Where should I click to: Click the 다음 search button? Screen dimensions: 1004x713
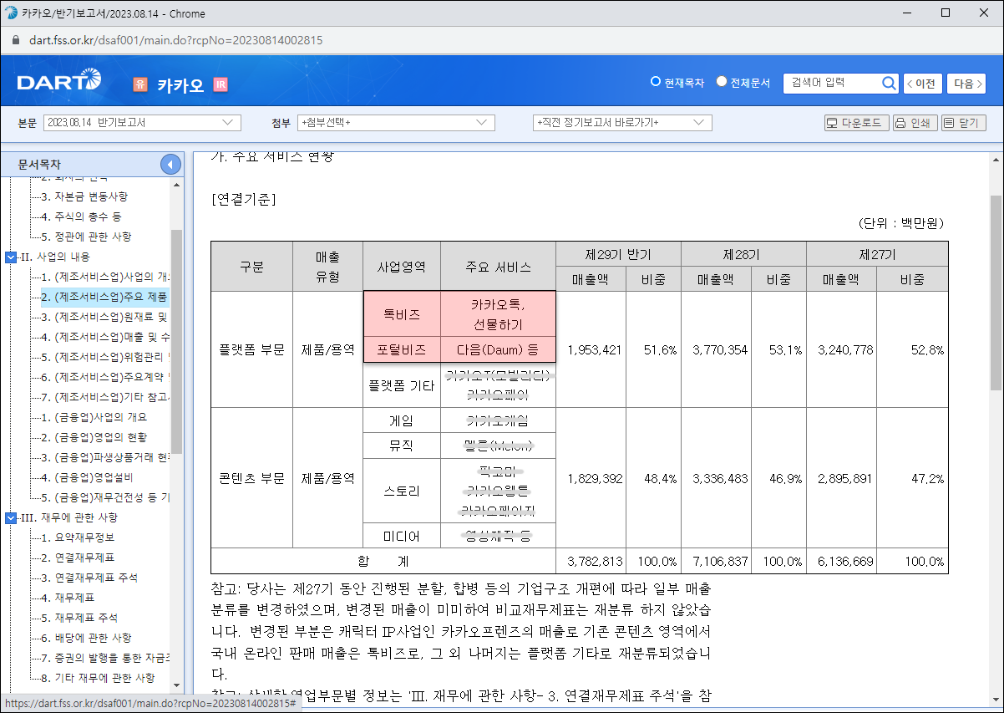point(966,84)
